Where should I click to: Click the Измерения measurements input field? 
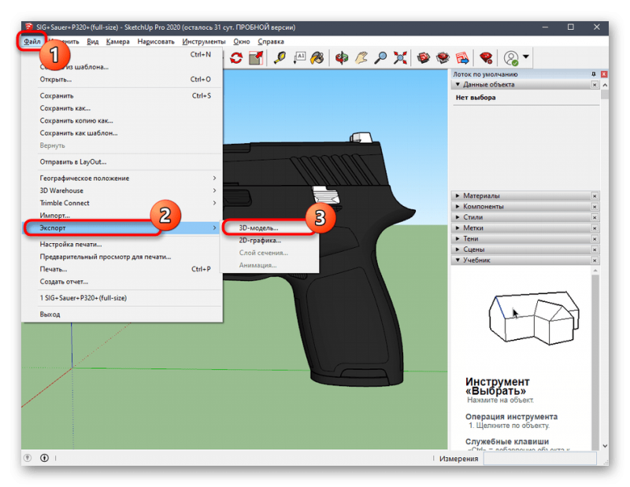pos(540,459)
